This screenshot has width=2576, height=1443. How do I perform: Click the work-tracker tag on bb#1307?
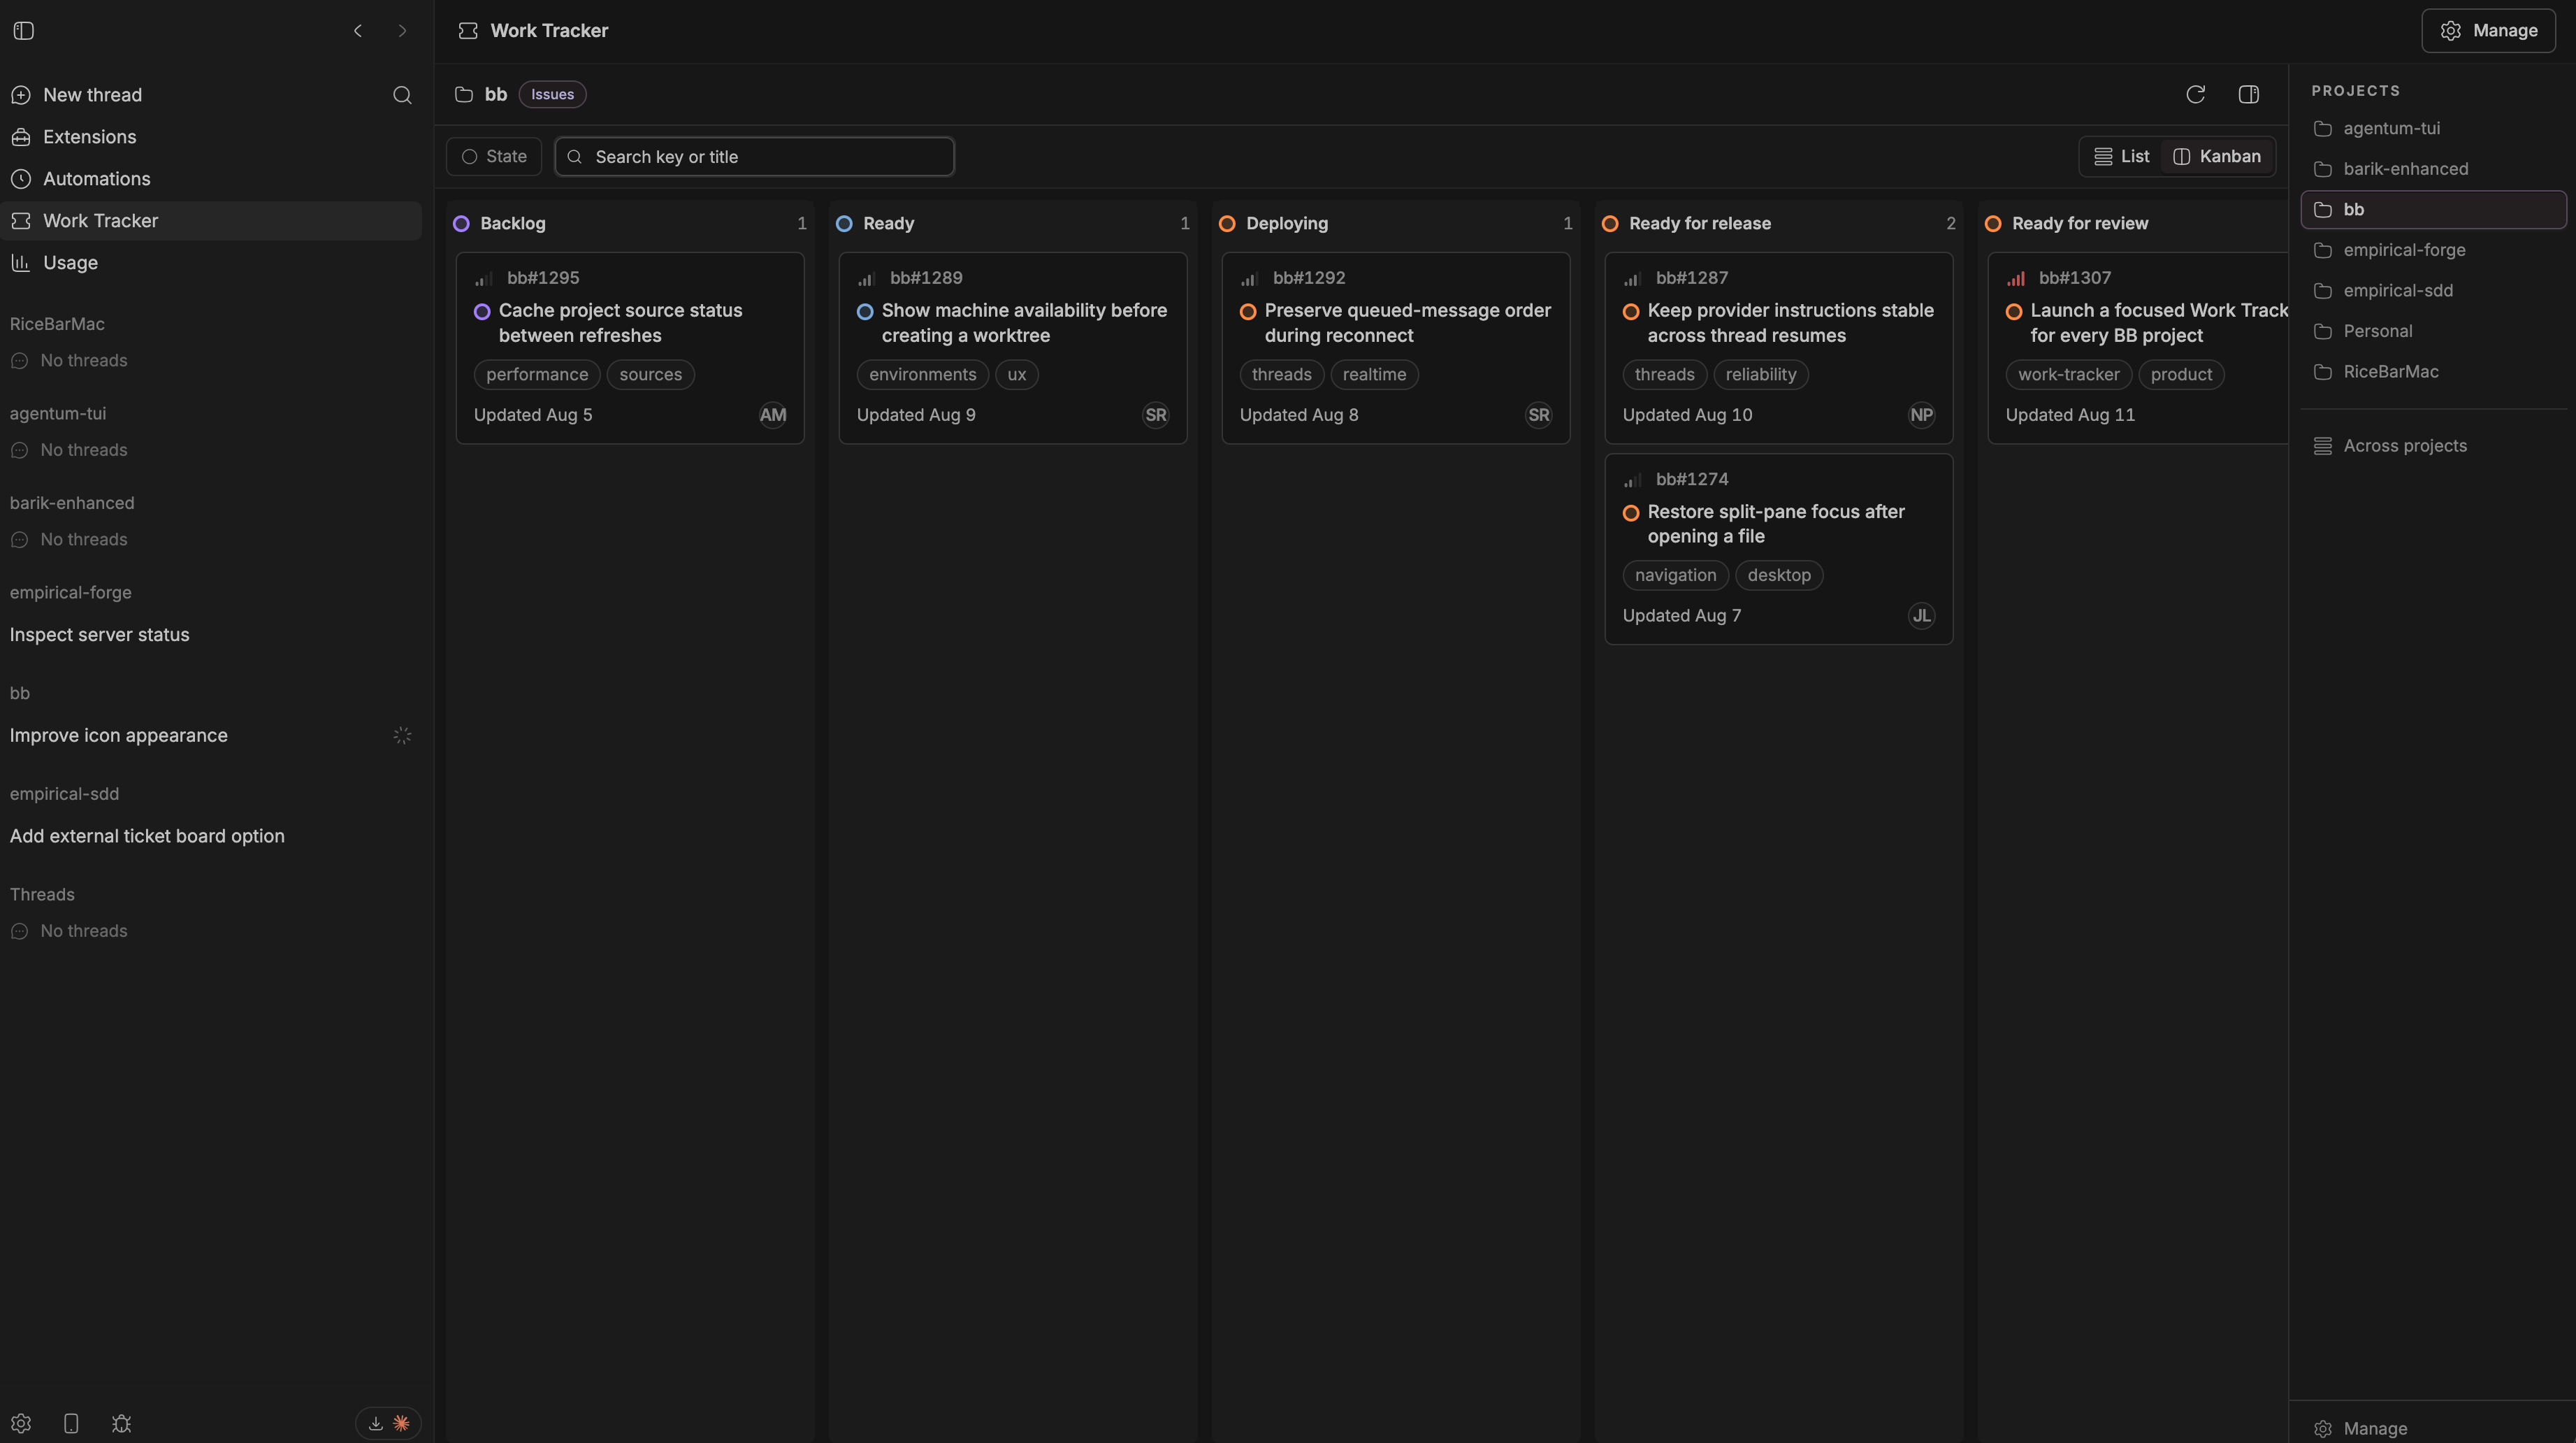(x=2068, y=375)
